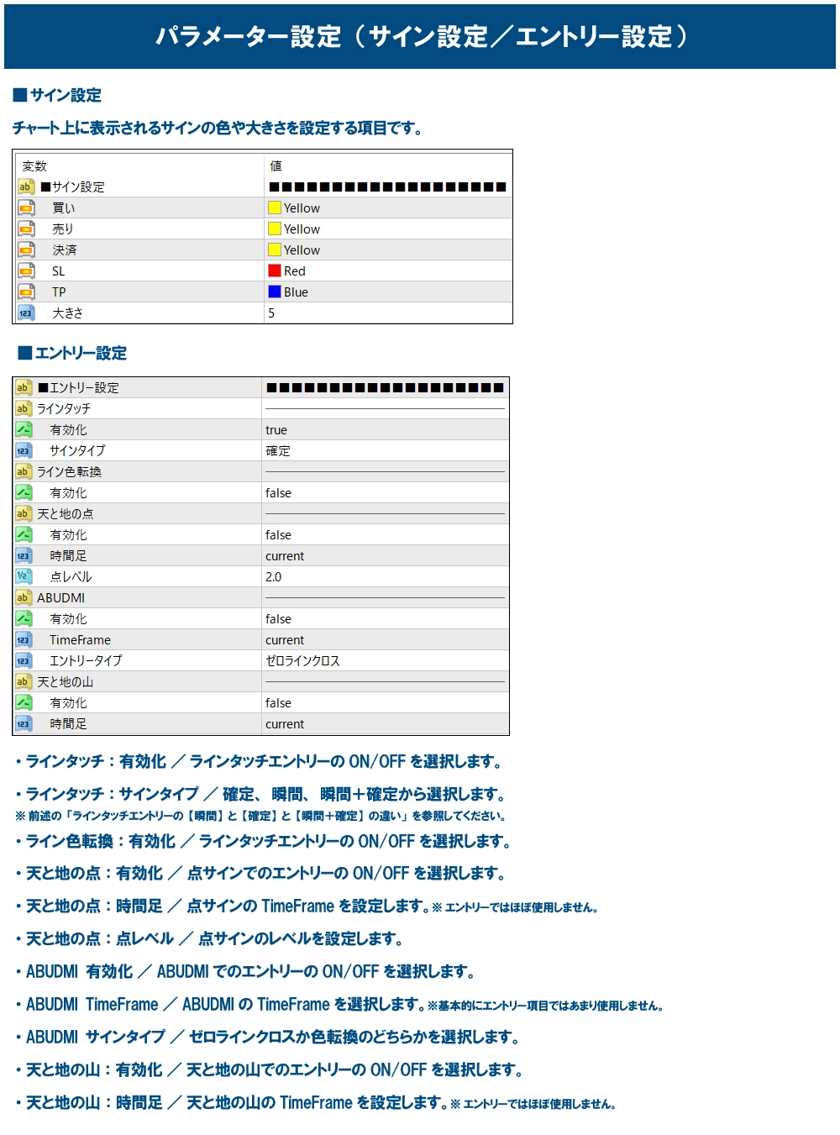This screenshot has height=1135, width=840.
Task: Click the 変数 column header
Action: [x=34, y=166]
